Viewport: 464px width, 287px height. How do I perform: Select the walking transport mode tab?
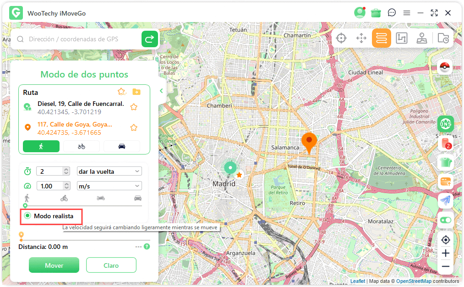pos(41,146)
